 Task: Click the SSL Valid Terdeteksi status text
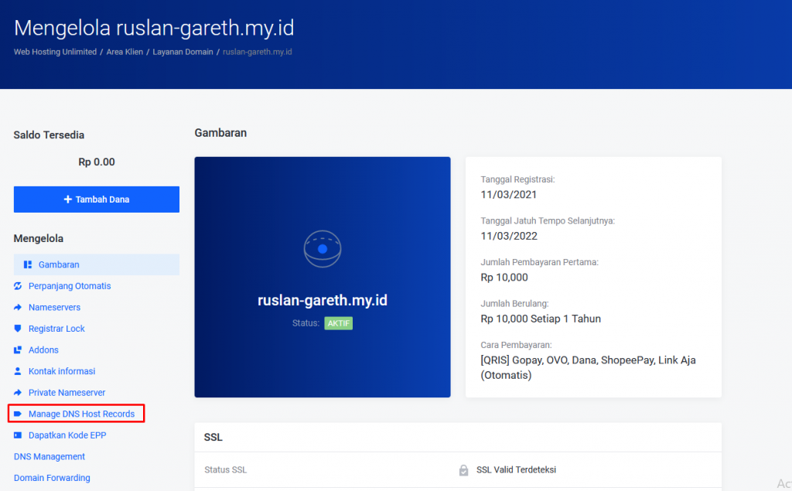[515, 469]
